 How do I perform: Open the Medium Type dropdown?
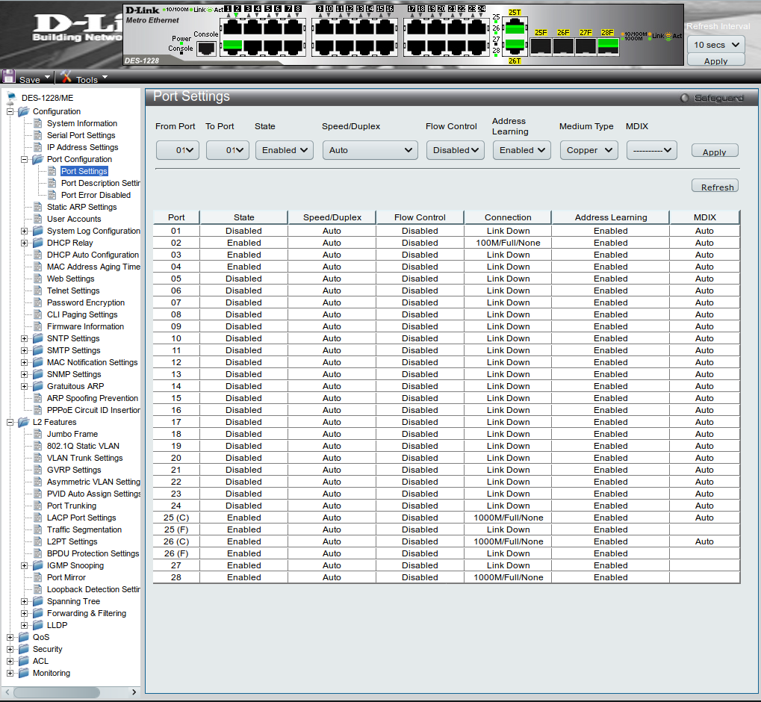(x=588, y=150)
